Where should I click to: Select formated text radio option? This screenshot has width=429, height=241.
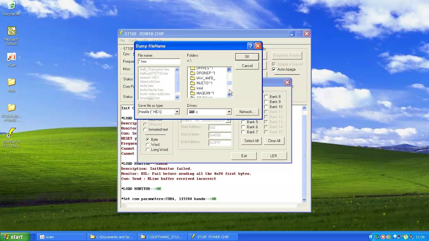145,130
